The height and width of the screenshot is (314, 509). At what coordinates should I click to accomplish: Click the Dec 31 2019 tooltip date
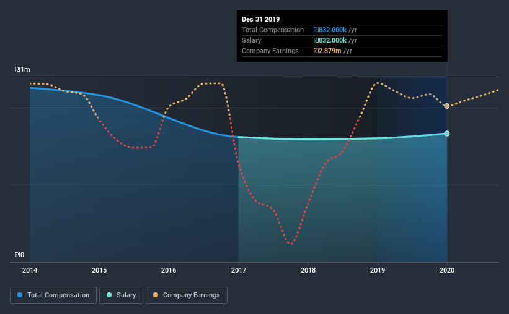tap(260, 19)
